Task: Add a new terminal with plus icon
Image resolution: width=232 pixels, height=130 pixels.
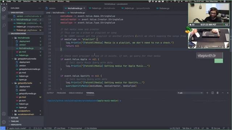Action: (x=207, y=93)
